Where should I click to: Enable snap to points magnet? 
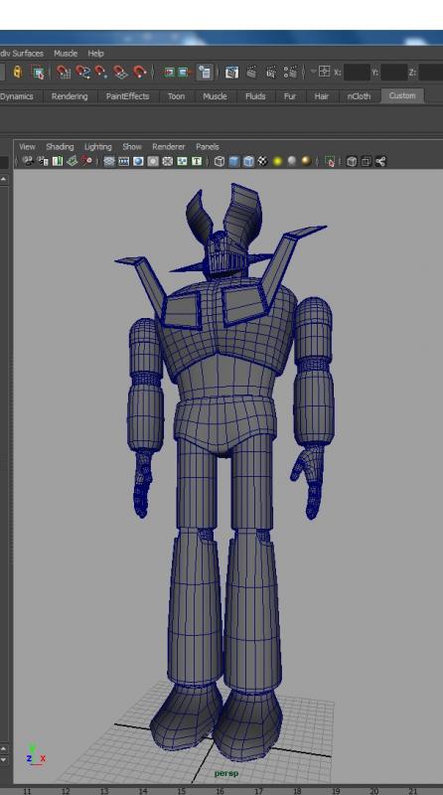tap(101, 72)
